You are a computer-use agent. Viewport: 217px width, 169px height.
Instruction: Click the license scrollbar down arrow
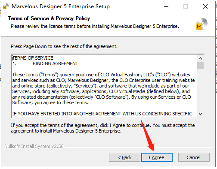click(200, 114)
